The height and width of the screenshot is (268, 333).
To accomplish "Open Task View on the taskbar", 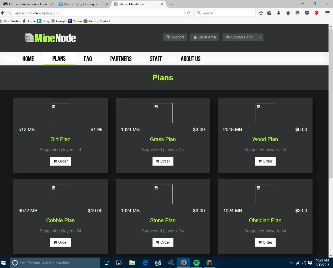I will [106, 263].
